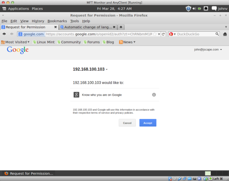Open the View menu
The height and width of the screenshot is (181, 229).
point(24,21)
